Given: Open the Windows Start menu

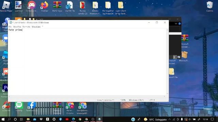Looking at the screenshot, I should 3,119.
